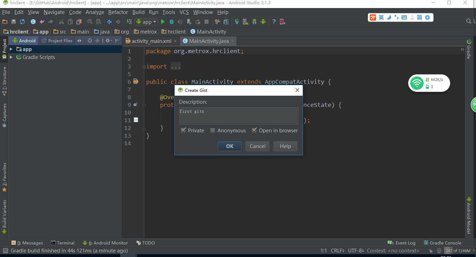Change file encoding UTF-8 dropdown

click(356, 251)
